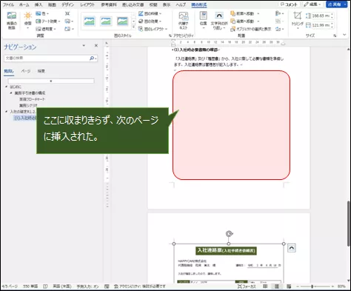
Task: Switch to Print Layout view in status bar
Action: pyautogui.click(x=277, y=287)
